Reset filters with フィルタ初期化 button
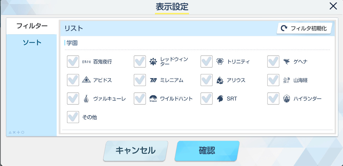343x166 pixels. [304, 28]
